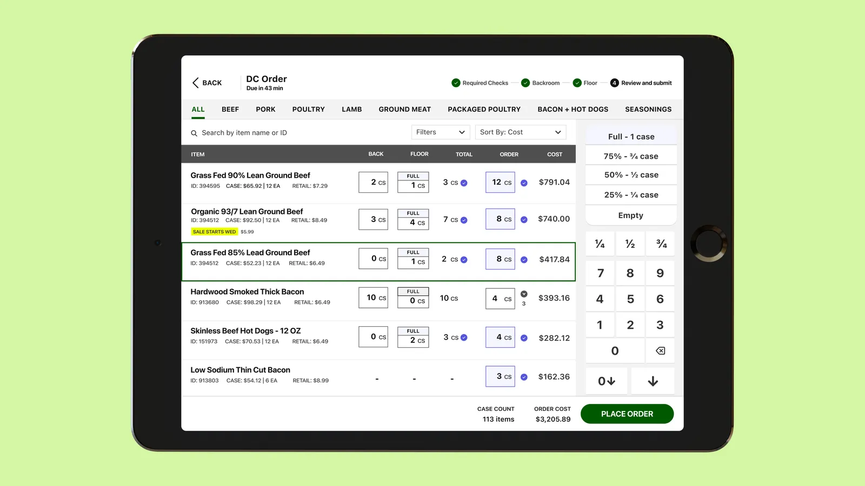The height and width of the screenshot is (486, 865).
Task: Edit floor FULL count for Organic 93/7 Lean
Action: 413,219
